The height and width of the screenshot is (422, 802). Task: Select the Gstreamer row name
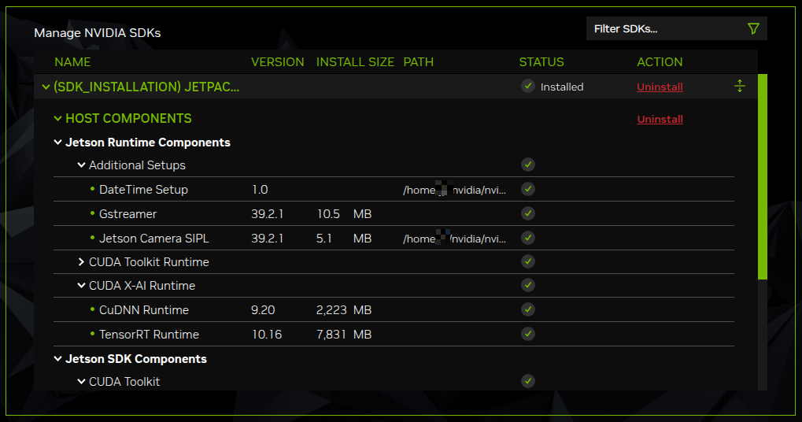tap(128, 214)
